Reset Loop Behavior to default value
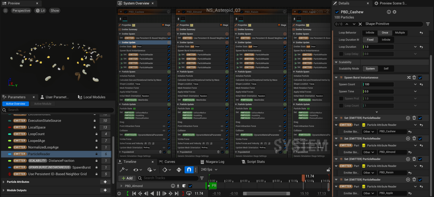This screenshot has width=434, height=197. click(421, 33)
